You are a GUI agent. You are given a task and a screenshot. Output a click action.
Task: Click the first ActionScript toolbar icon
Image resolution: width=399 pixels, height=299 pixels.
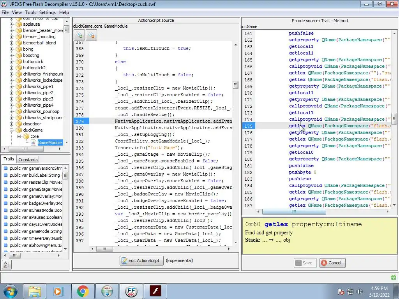point(79,35)
